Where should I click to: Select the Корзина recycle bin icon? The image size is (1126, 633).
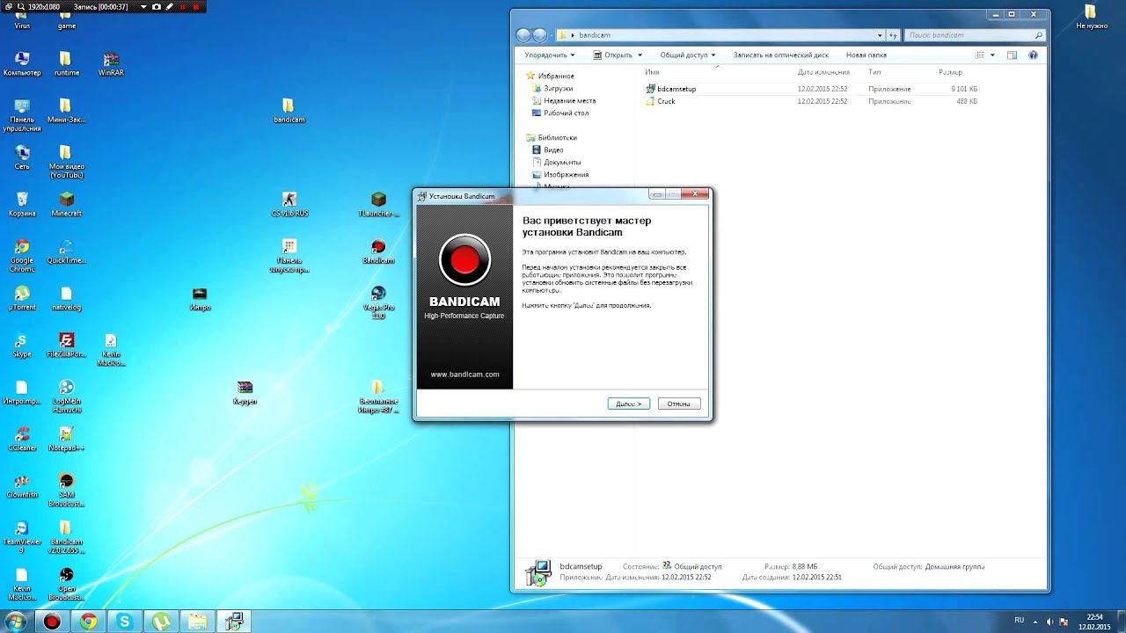point(22,205)
